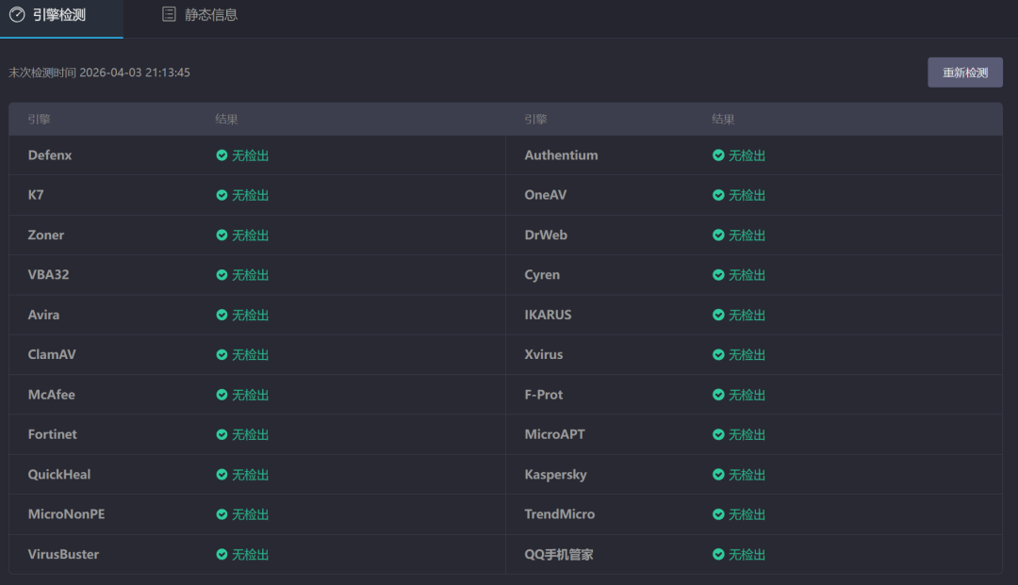The image size is (1018, 585).
Task: Click green check icon in McAfee row
Action: [222, 395]
